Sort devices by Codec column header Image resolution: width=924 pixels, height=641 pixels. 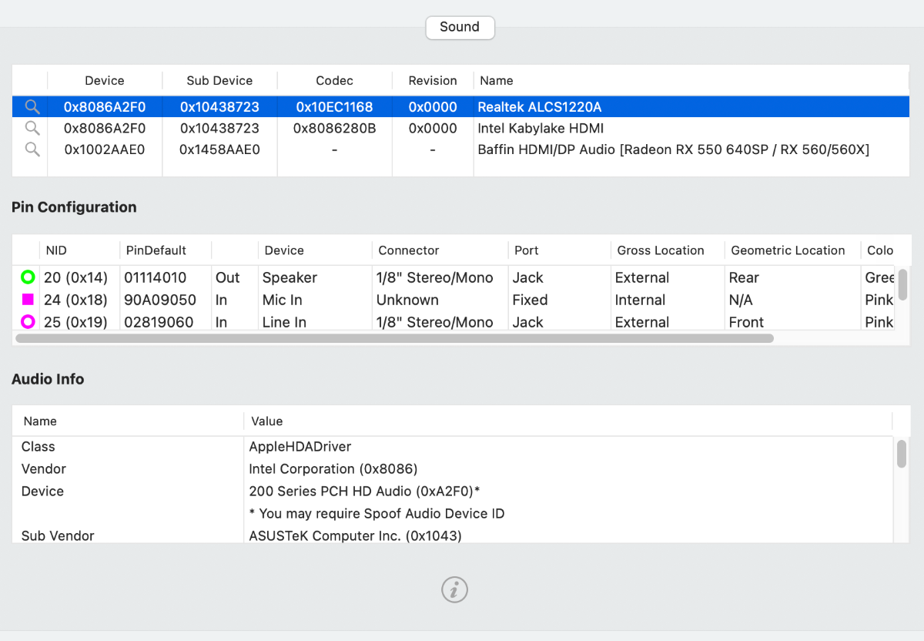pyautogui.click(x=334, y=80)
